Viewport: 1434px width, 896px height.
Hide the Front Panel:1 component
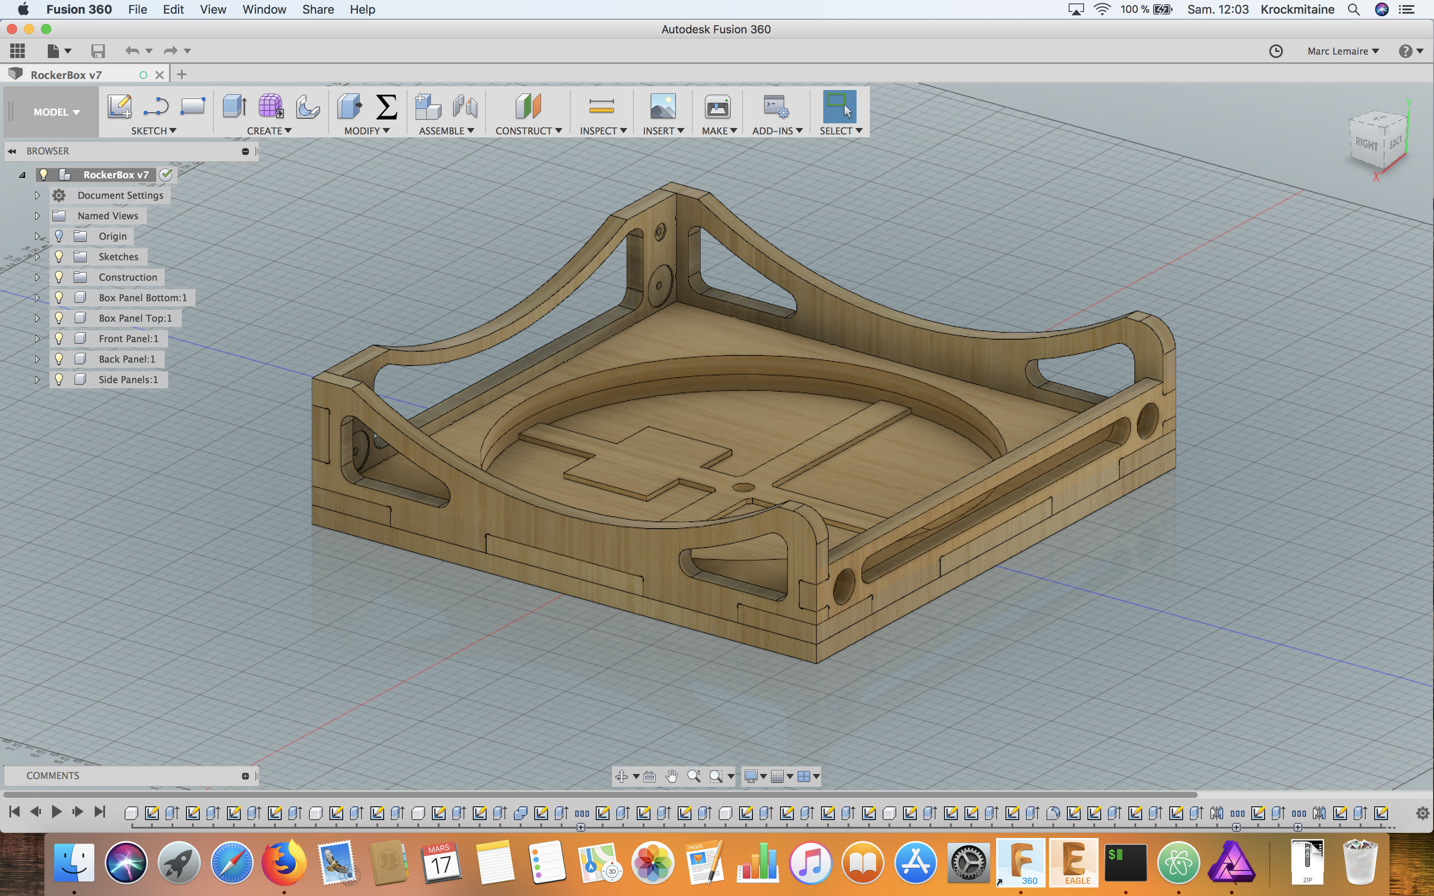coord(58,338)
